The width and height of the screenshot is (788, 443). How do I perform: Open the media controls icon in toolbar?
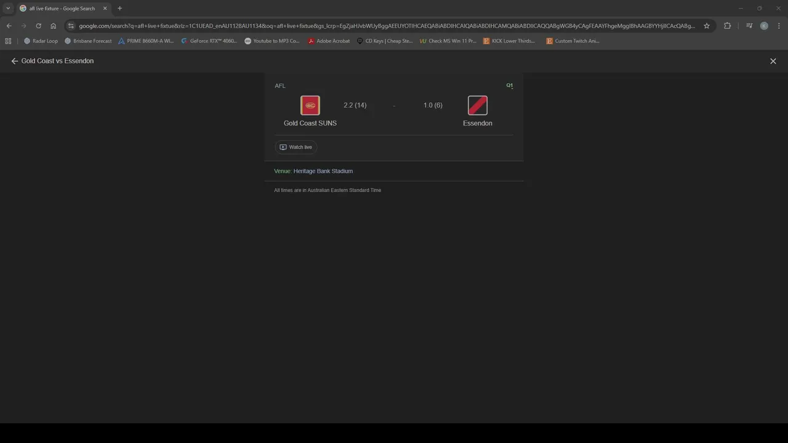[749, 26]
